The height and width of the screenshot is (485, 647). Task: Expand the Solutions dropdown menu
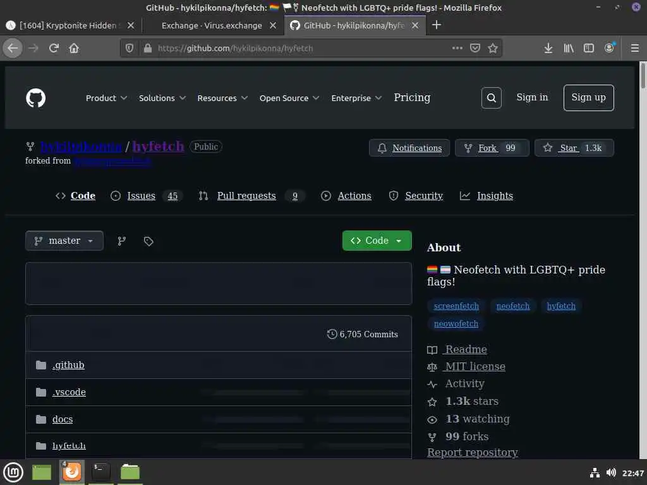(162, 98)
